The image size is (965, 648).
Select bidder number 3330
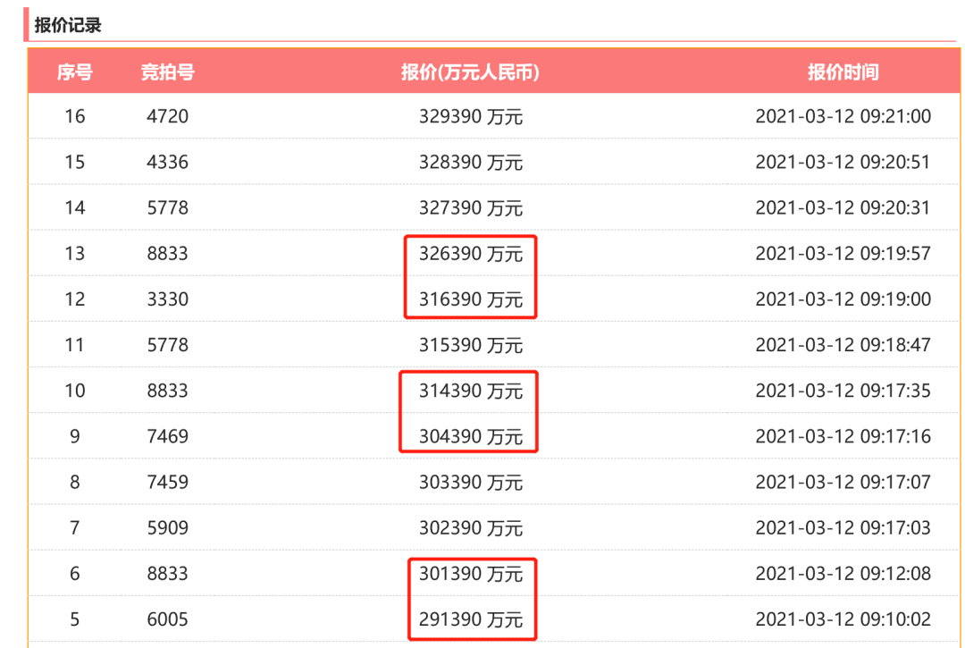click(x=167, y=299)
